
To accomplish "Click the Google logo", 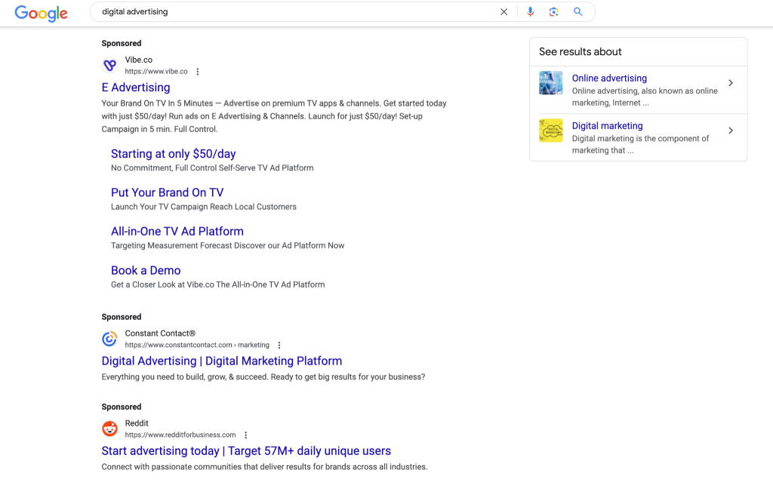I will (41, 14).
